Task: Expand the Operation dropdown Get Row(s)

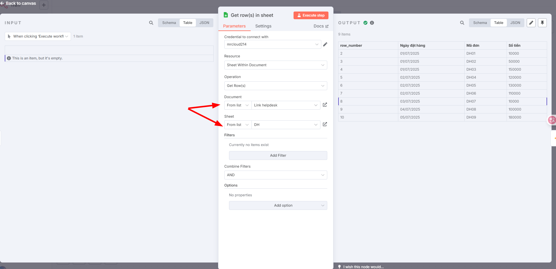Action: [276, 86]
